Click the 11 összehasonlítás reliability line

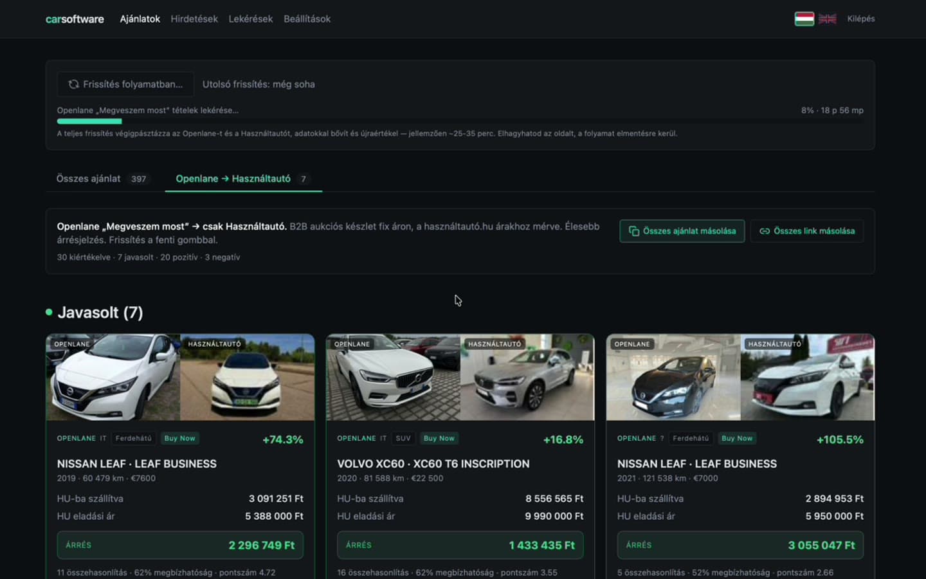pos(166,573)
